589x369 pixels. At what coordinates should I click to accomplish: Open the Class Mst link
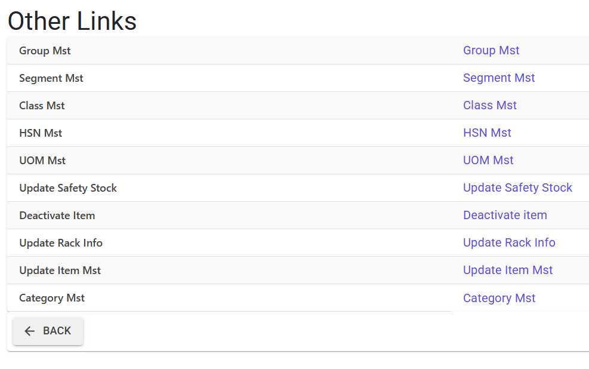[x=490, y=105]
